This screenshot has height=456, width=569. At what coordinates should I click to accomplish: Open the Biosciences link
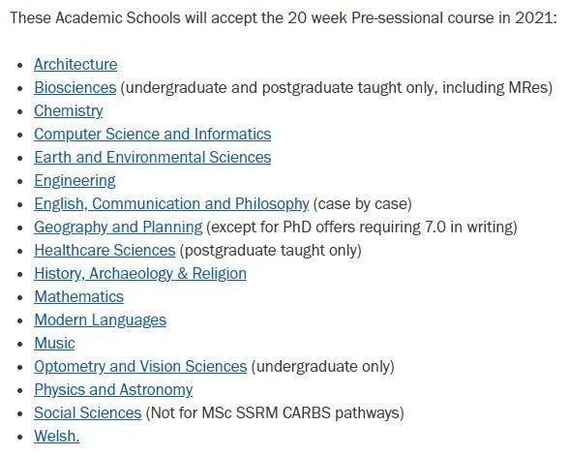(x=75, y=88)
